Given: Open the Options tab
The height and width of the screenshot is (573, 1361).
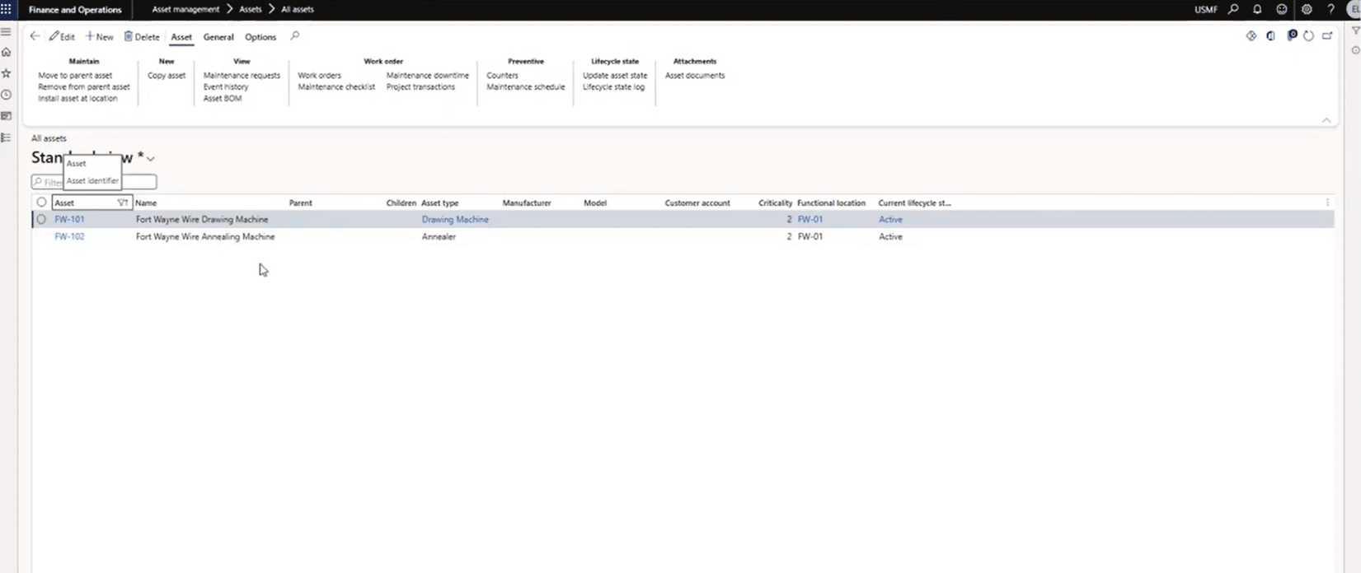Looking at the screenshot, I should click(x=260, y=37).
